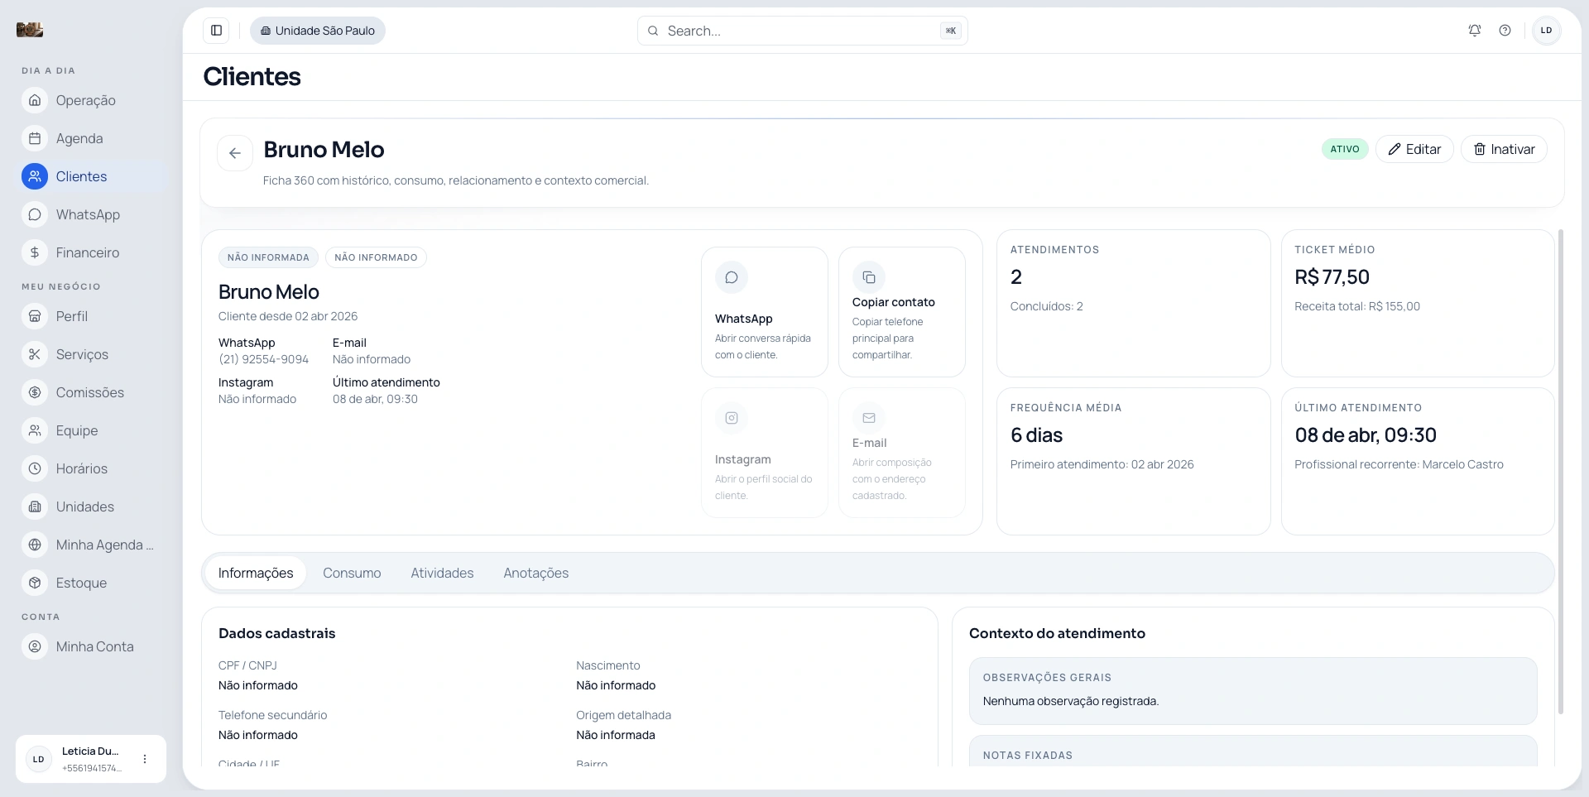This screenshot has width=1589, height=797.
Task: Copy the client's phone via Copiar contato
Action: [901, 312]
